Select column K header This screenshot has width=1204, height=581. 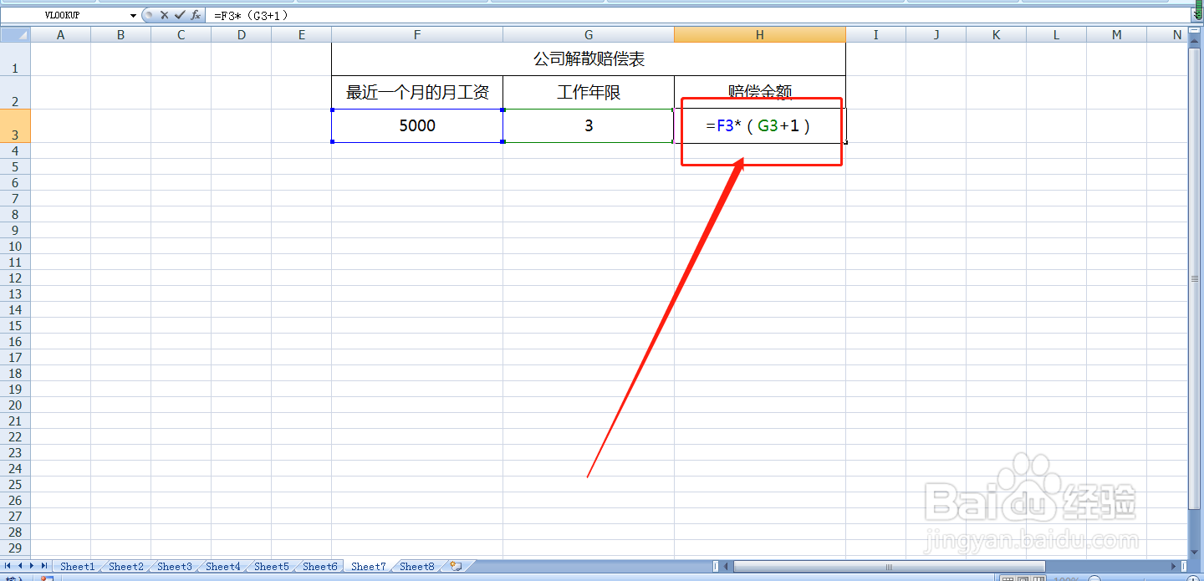coord(996,34)
